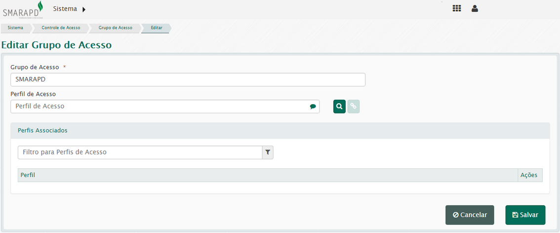
Task: Go to the Sistema breadcrumb
Action: pyautogui.click(x=15, y=28)
